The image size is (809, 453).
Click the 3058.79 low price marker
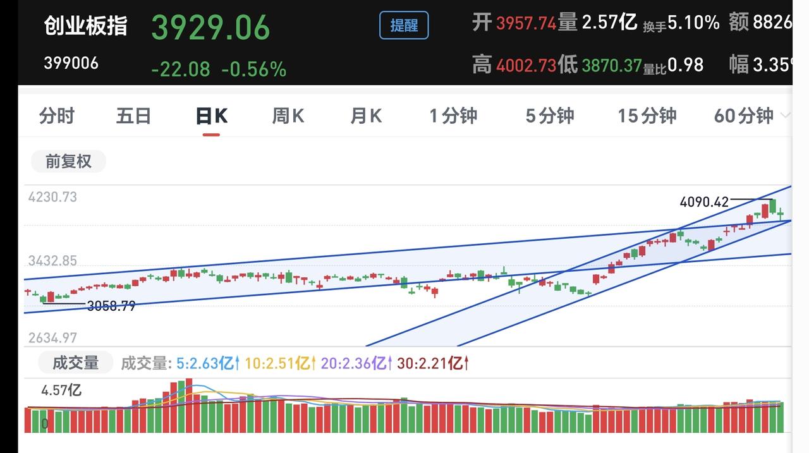coord(111,306)
